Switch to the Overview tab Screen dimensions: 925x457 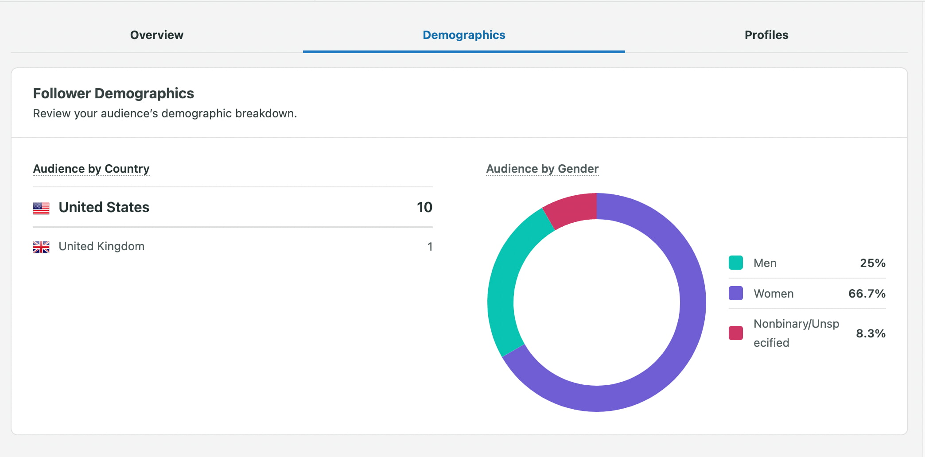[x=156, y=35]
